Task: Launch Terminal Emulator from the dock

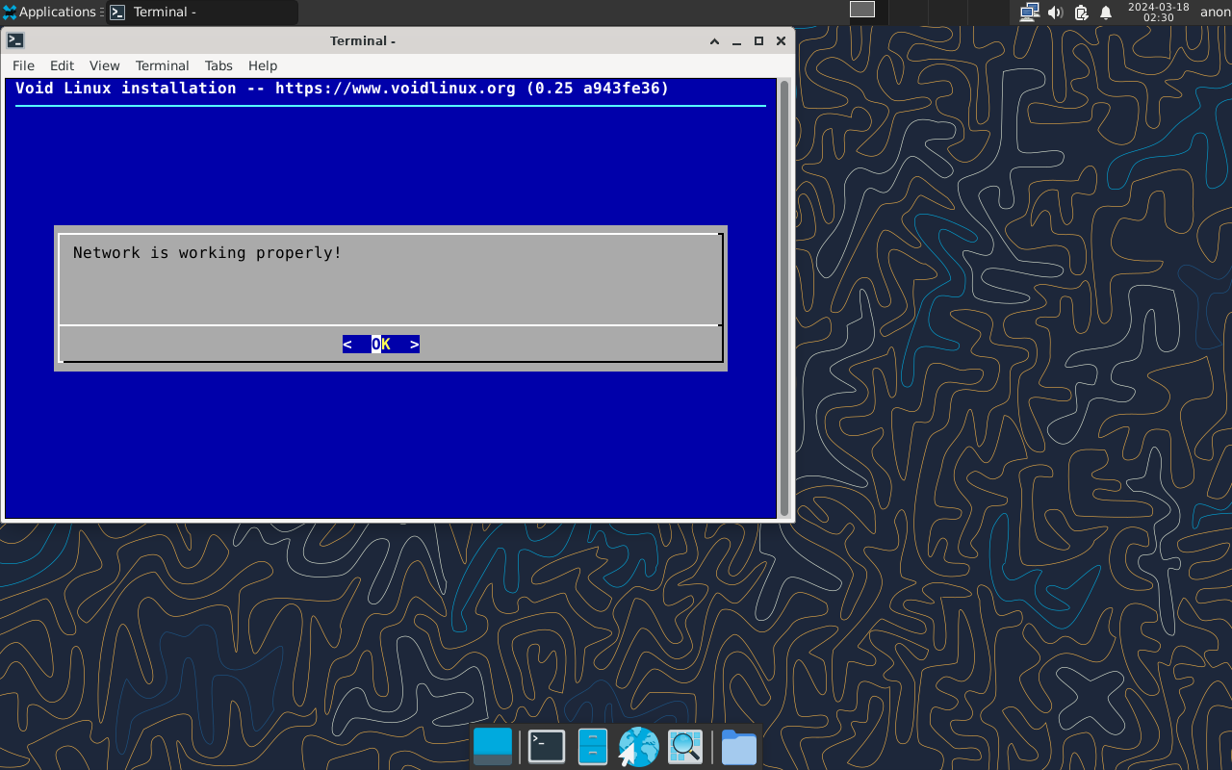Action: coord(546,747)
